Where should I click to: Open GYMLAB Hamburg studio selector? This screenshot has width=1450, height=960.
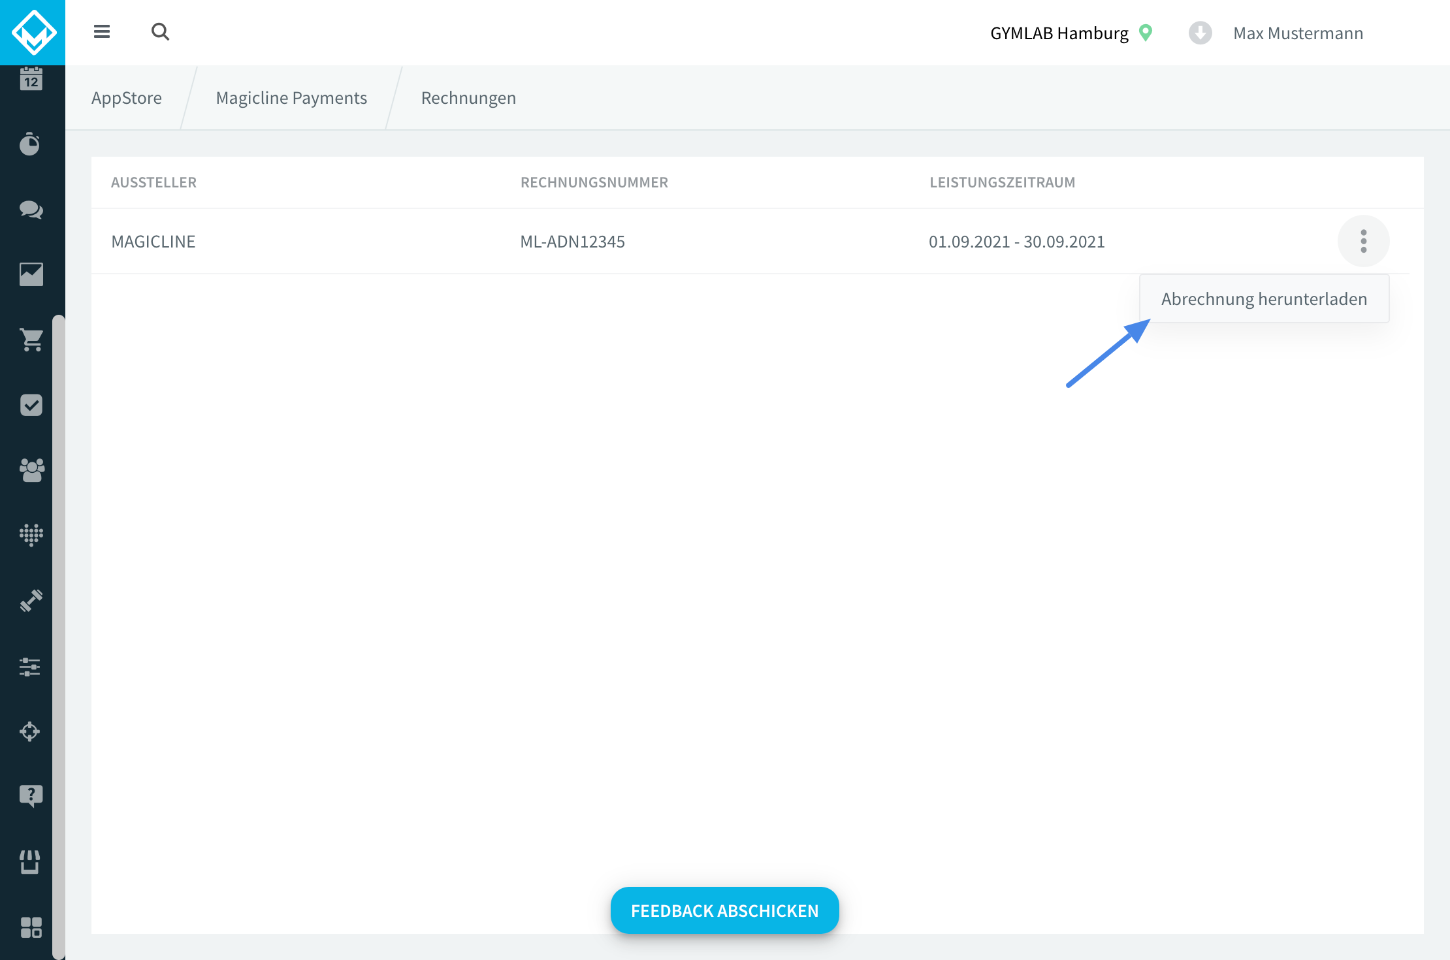tap(1059, 33)
